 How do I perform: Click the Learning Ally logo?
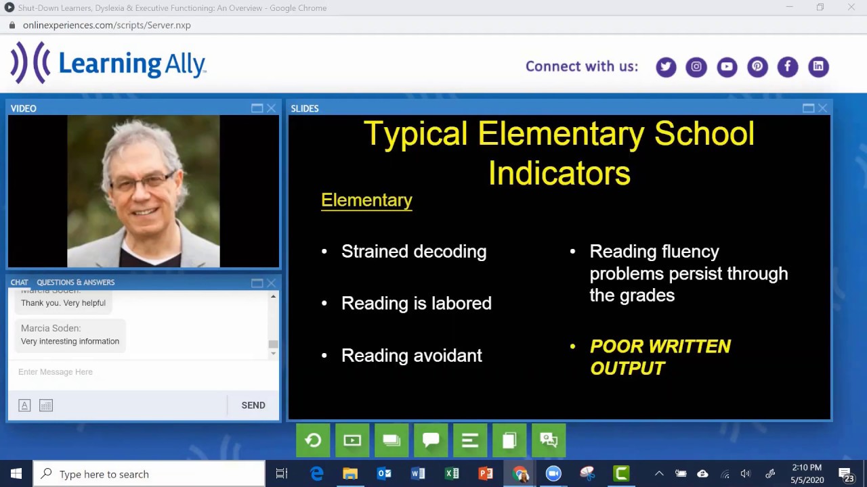tap(108, 64)
